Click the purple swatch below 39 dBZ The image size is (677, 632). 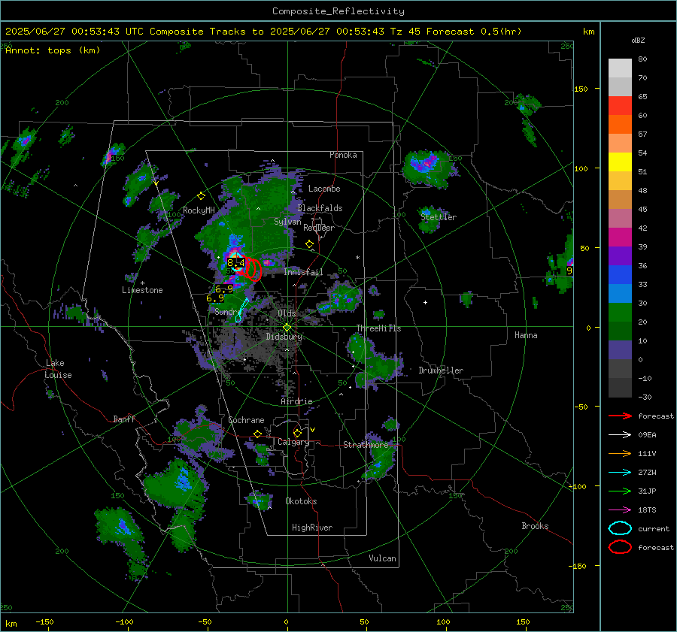620,256
